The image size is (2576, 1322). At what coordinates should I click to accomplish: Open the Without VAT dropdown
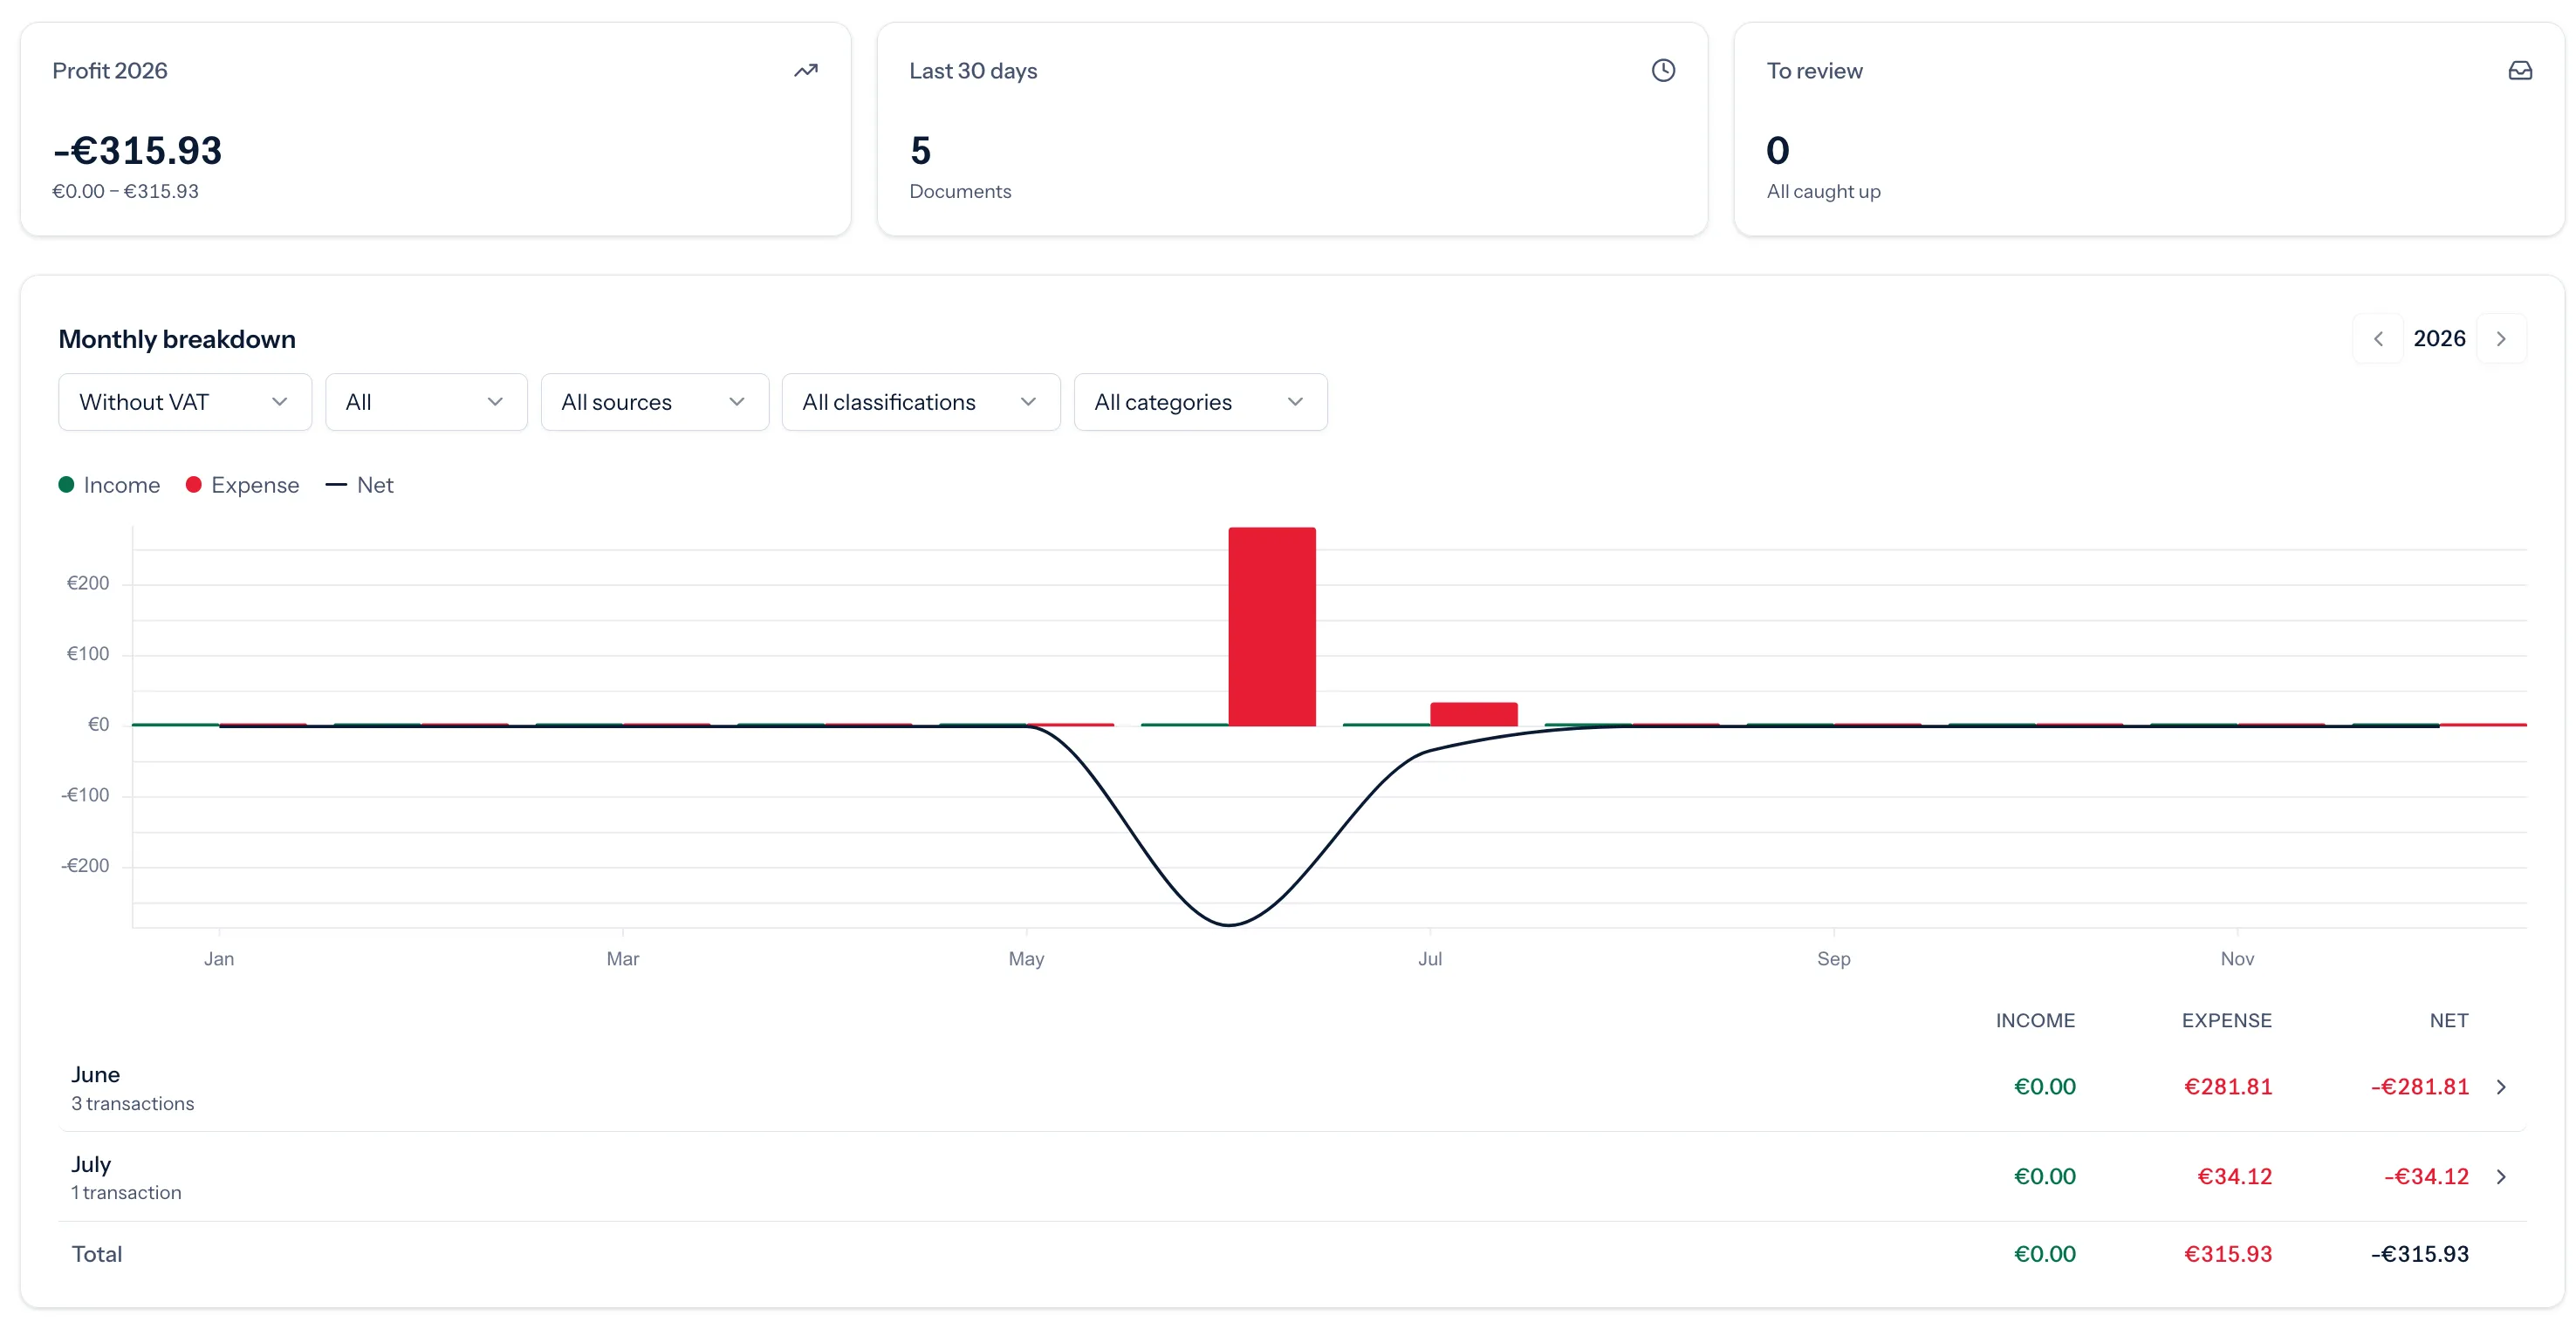tap(185, 402)
